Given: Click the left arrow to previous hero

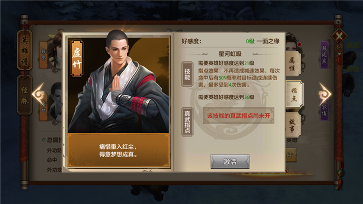Looking at the screenshot, I should (38, 94).
